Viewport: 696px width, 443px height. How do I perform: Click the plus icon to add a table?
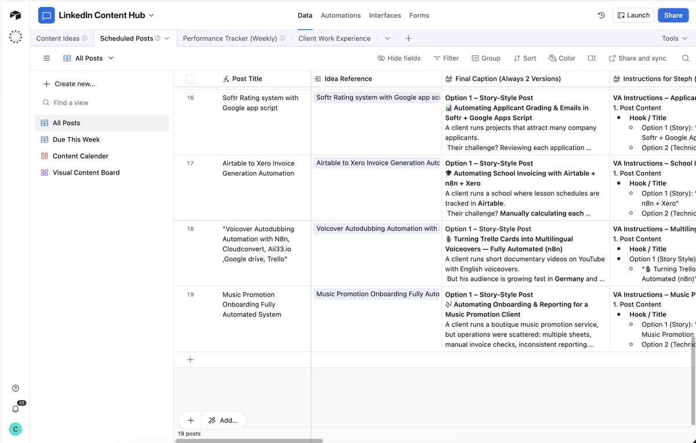[408, 38]
